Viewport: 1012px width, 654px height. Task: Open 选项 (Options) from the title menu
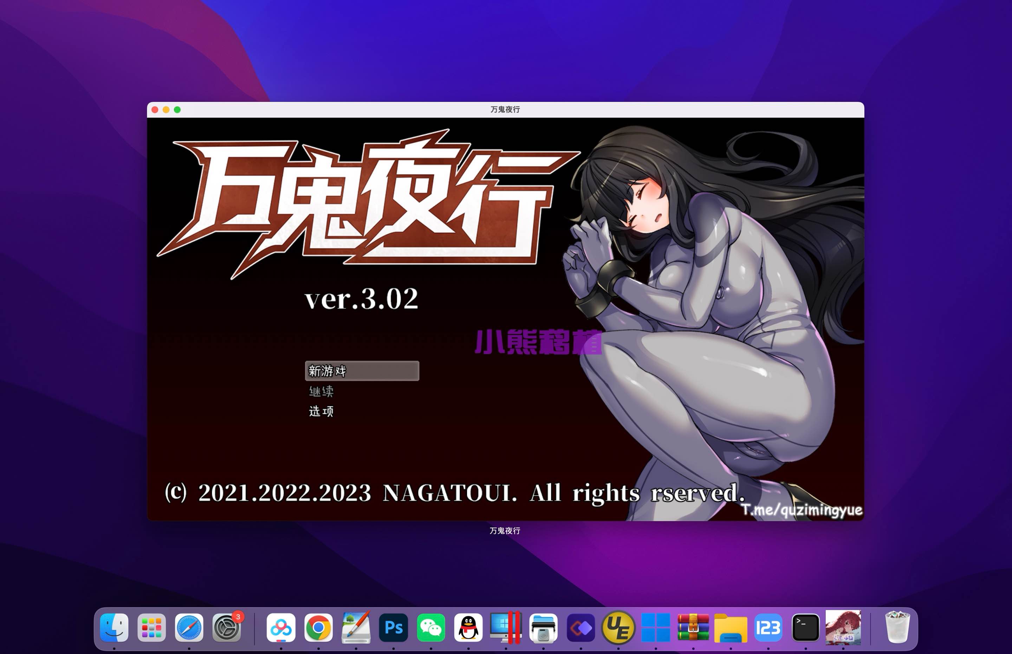click(321, 411)
